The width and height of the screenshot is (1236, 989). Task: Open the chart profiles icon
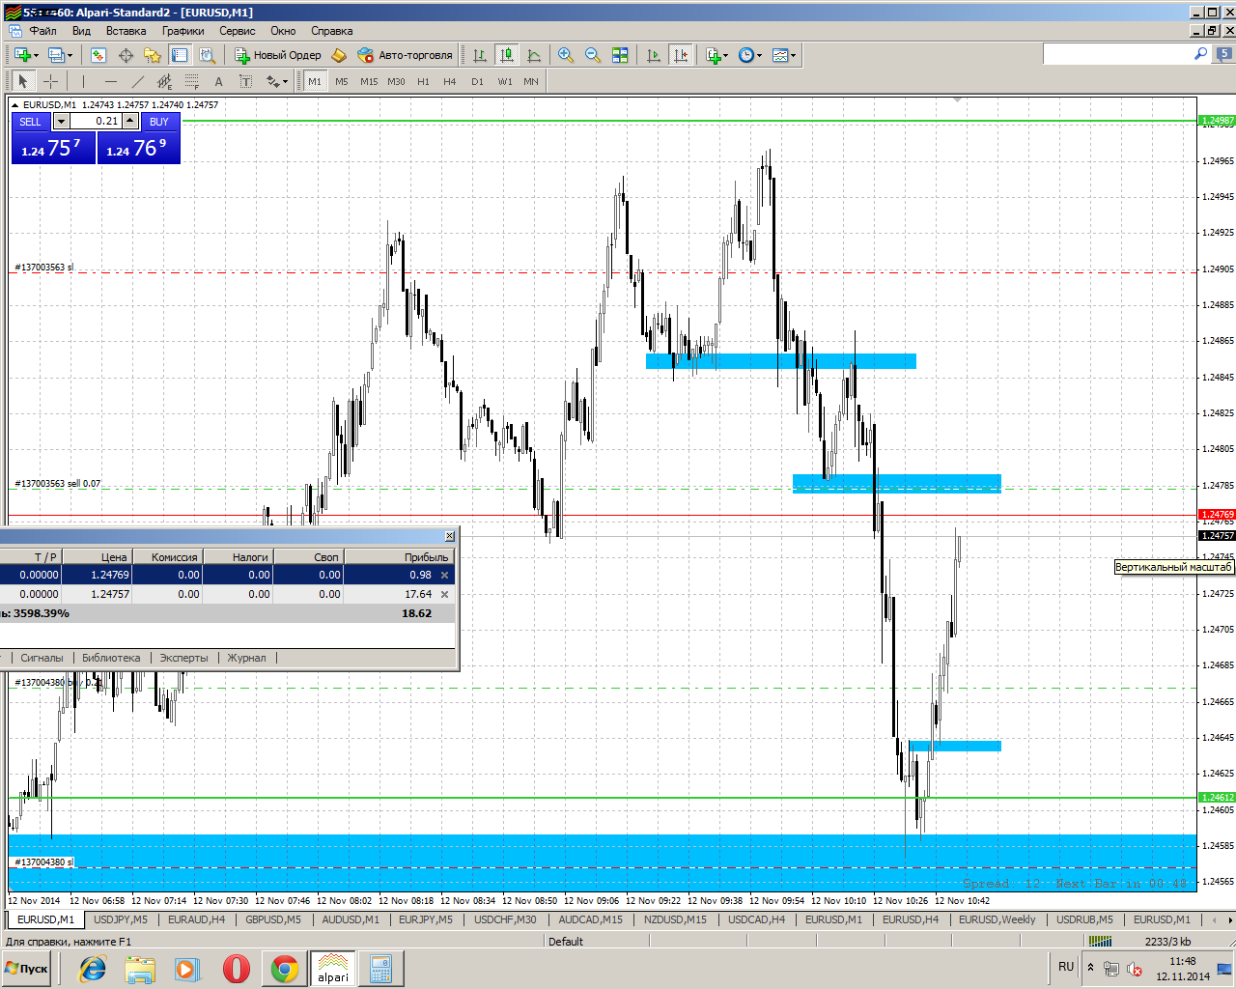(60, 55)
